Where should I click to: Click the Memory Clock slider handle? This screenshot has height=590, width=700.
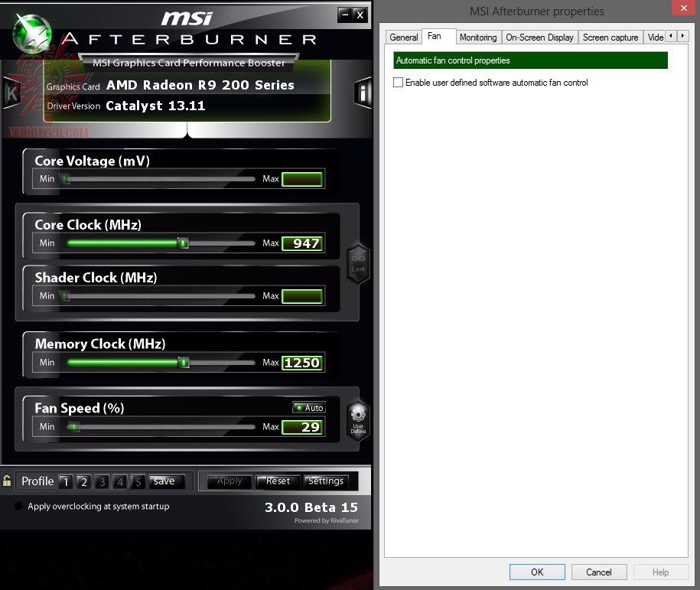[x=184, y=362]
